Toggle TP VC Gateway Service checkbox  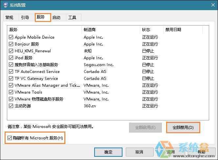pos(11,79)
